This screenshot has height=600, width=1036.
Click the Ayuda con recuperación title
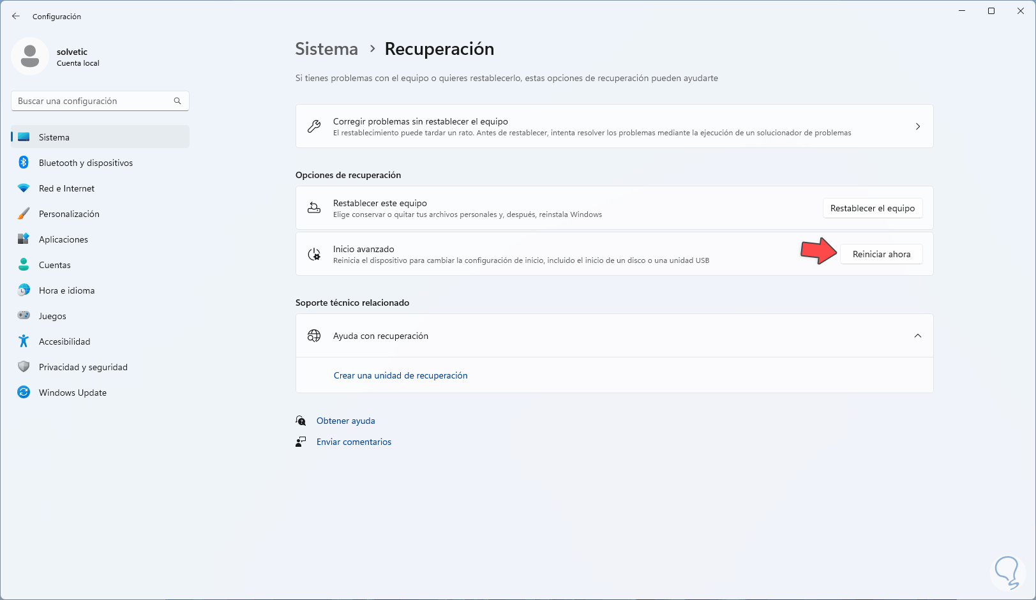pos(381,336)
